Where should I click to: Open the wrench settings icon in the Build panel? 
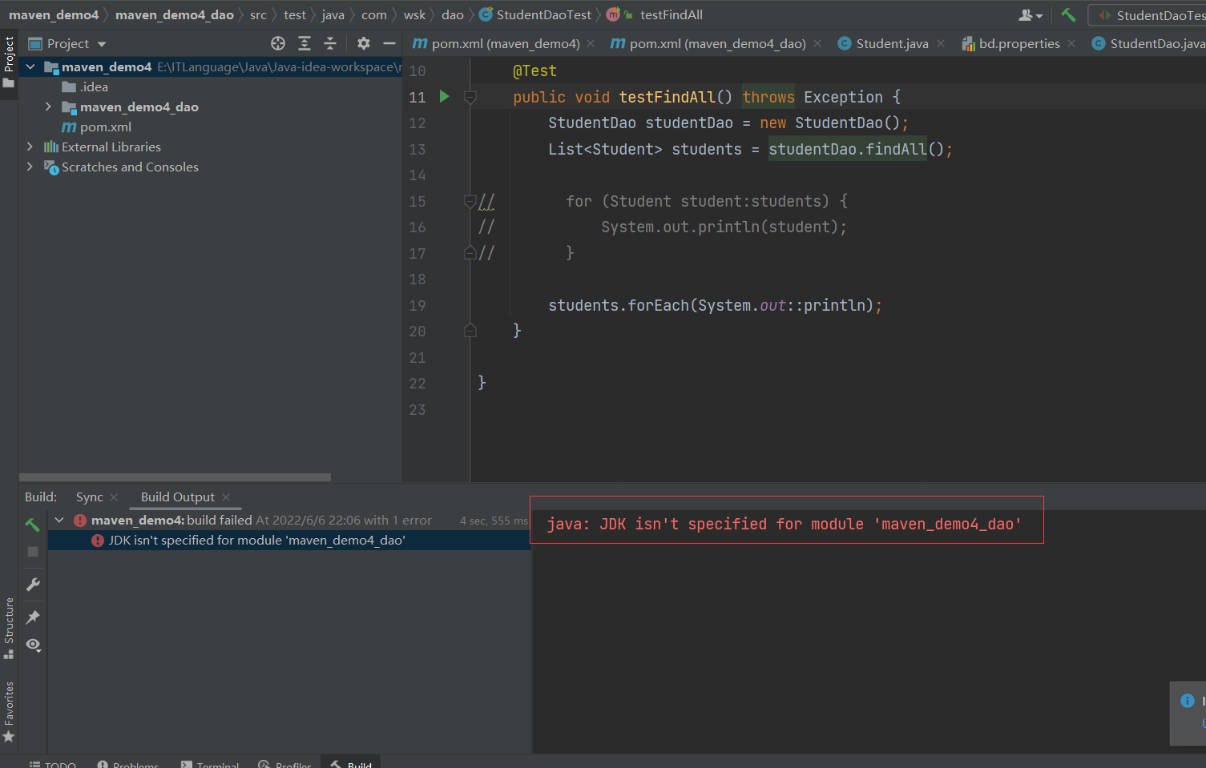point(33,585)
